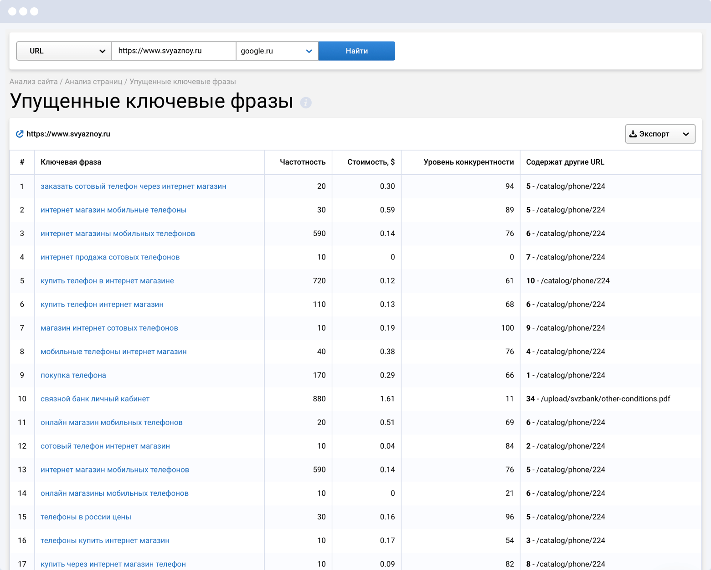The image size is (711, 570).
Task: Open keyword 'купить телефон в интернет магазине'
Action: coord(107,281)
